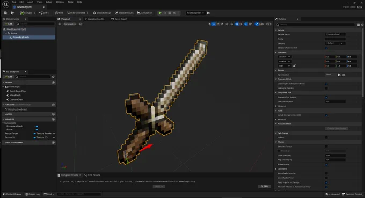The width and height of the screenshot is (365, 198).
Task: Click the camera speed icon
Action: point(268,24)
